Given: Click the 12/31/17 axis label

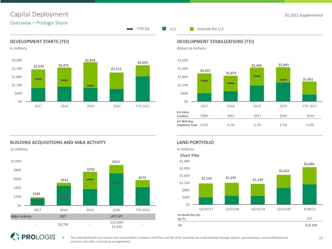Looking at the screenshot, I should point(206,209).
